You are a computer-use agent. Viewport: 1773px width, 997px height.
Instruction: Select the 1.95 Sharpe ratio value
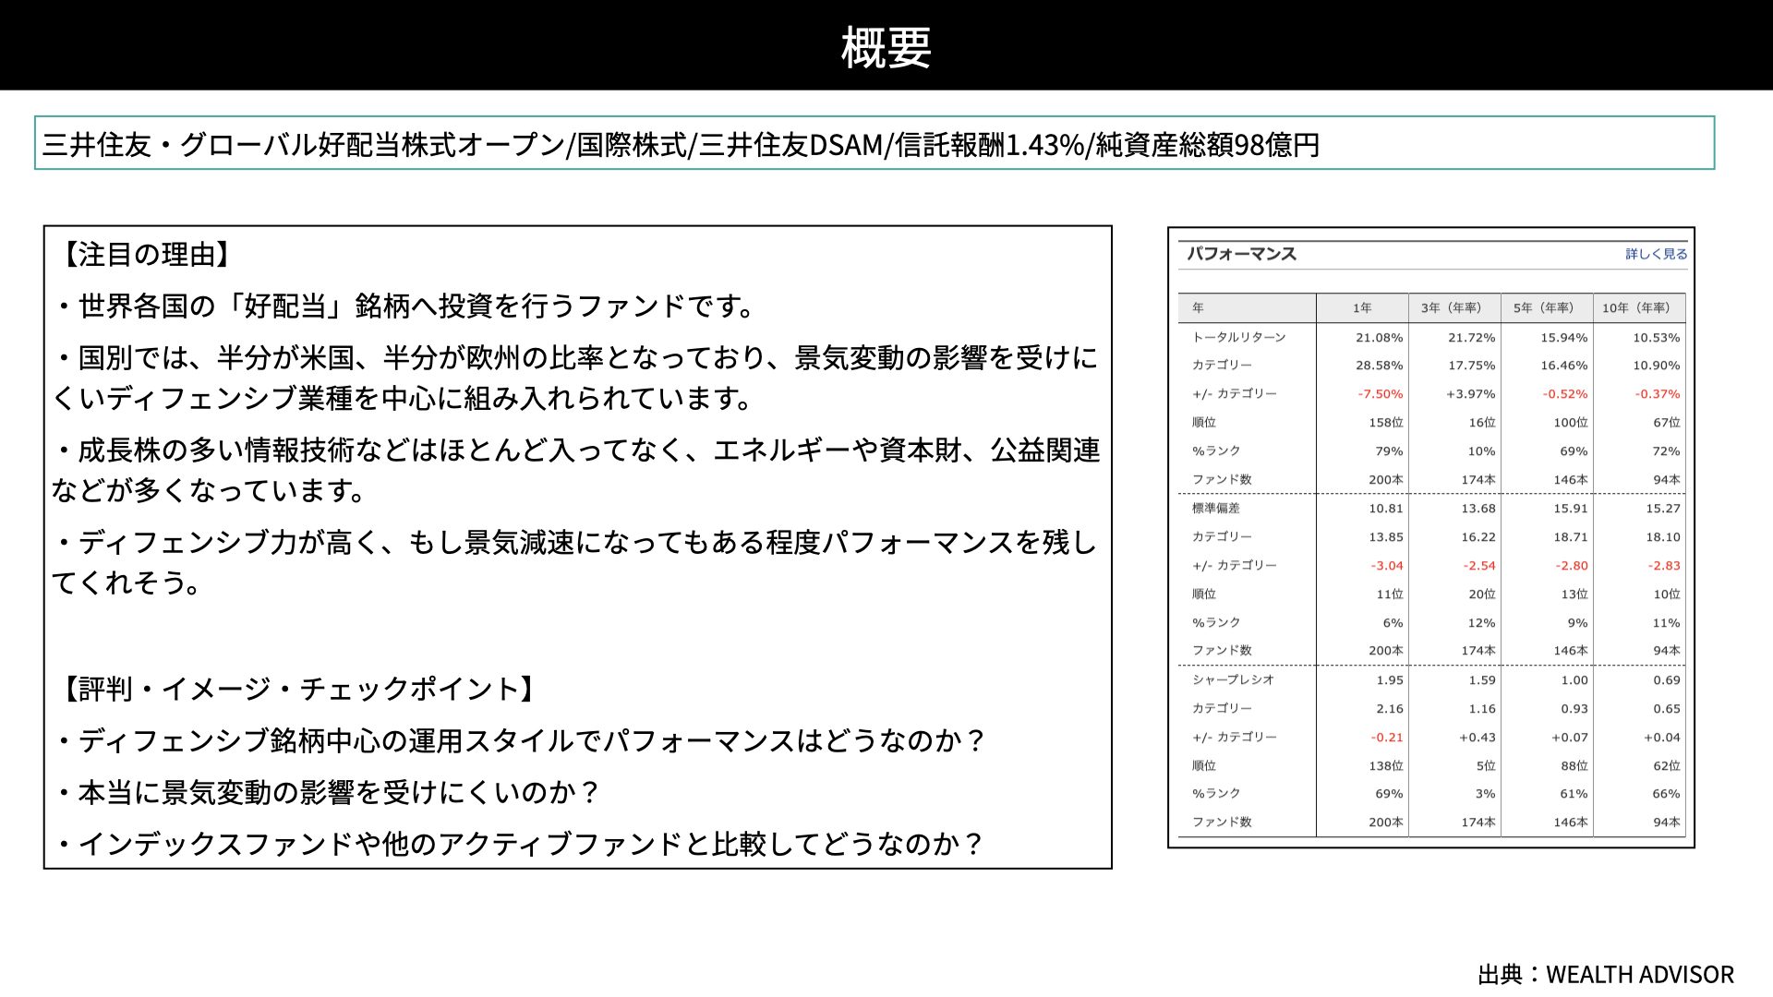[1389, 680]
